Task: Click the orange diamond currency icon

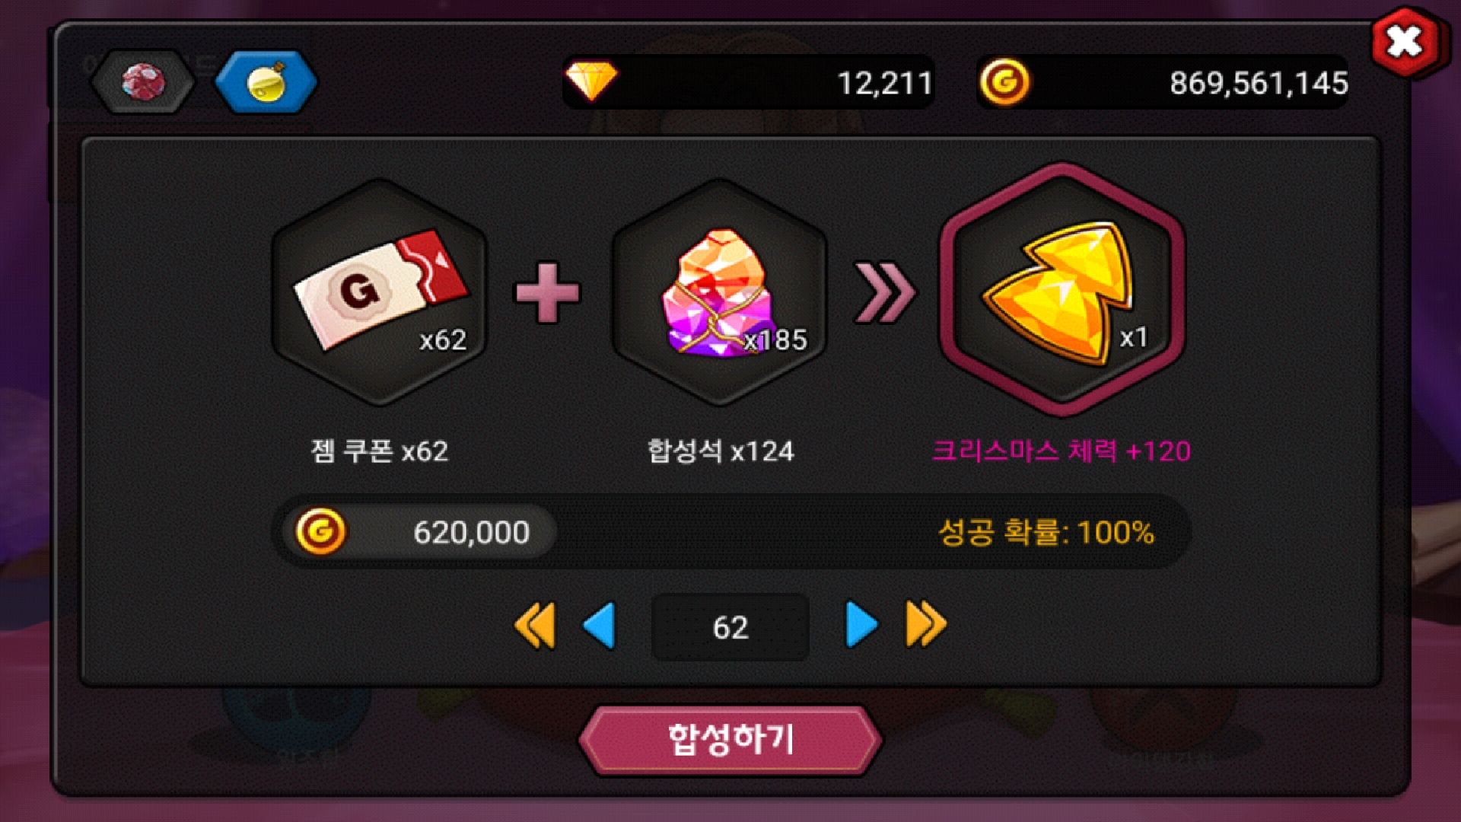Action: click(591, 81)
